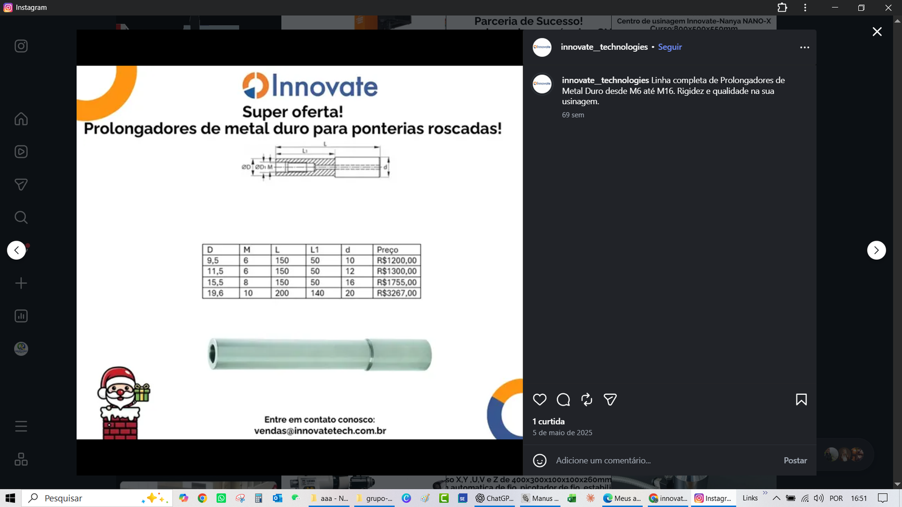
Task: Click the taskbar Pesquisar search box
Action: pos(98,498)
